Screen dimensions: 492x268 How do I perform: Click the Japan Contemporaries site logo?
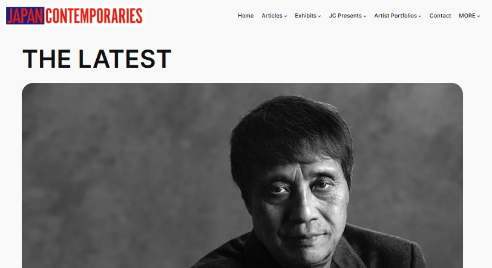(x=74, y=16)
